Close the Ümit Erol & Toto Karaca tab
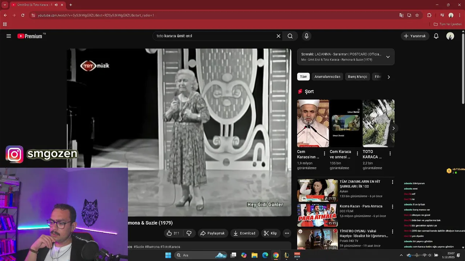The image size is (465, 261). pos(62,5)
